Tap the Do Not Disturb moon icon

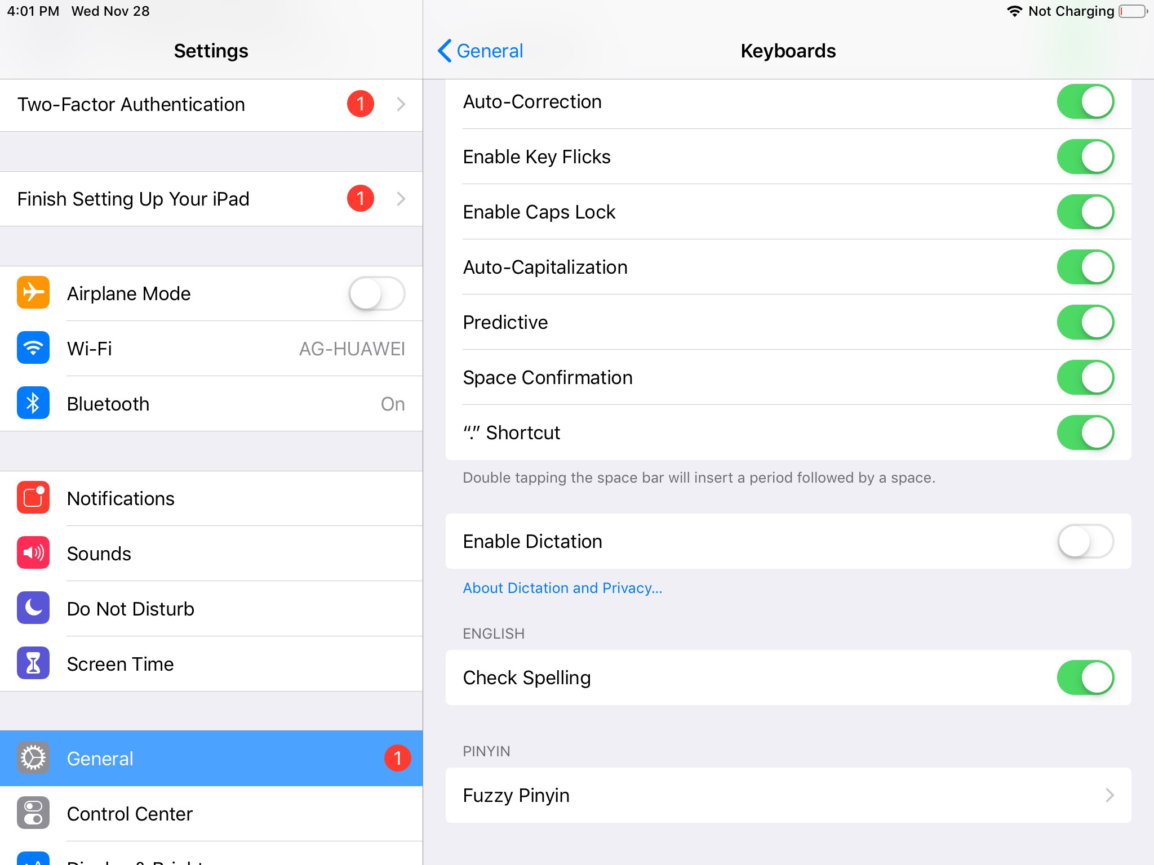33,608
